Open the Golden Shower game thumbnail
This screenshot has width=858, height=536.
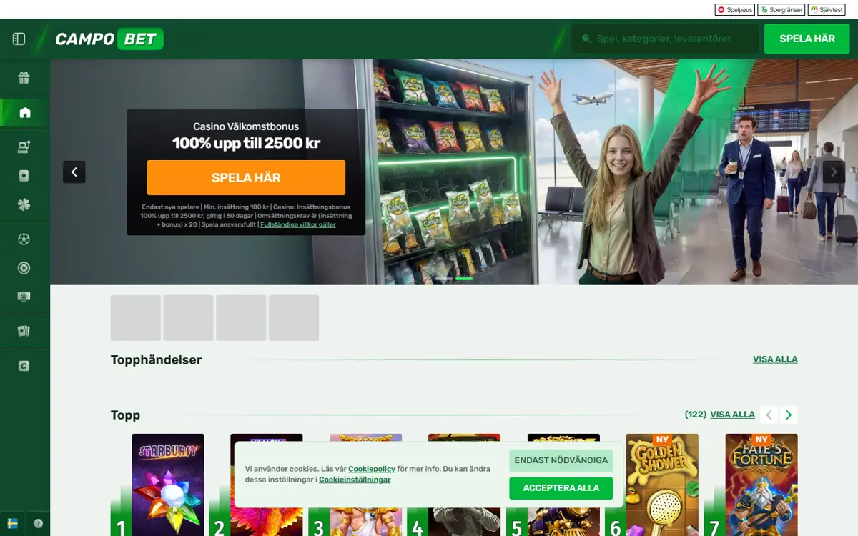click(x=662, y=485)
